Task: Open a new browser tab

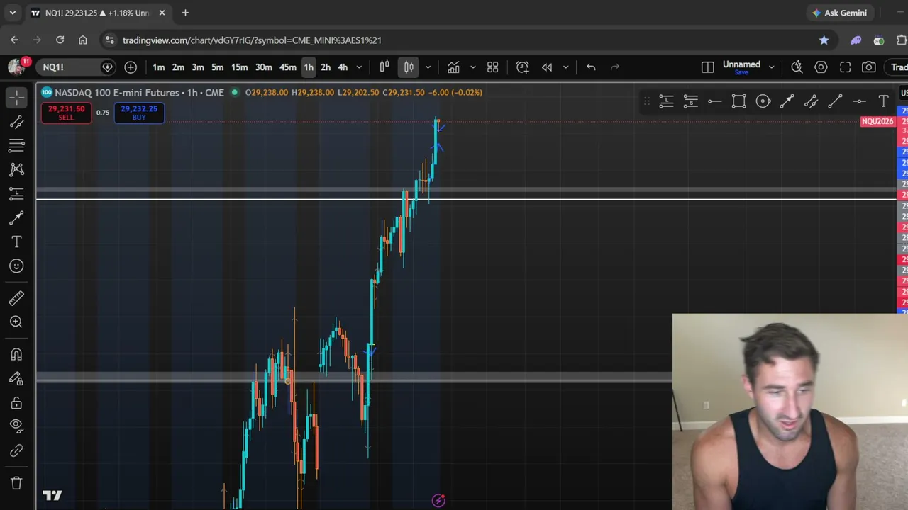Action: click(185, 13)
